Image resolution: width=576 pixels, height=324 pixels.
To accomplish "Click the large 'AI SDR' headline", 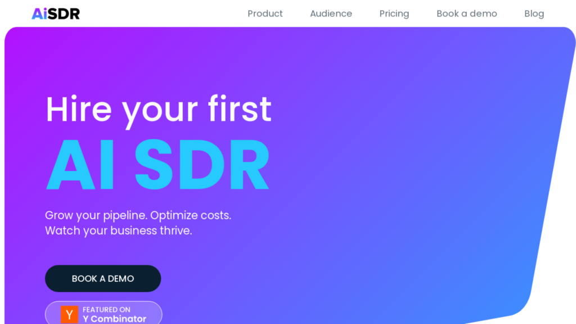I will [x=157, y=164].
